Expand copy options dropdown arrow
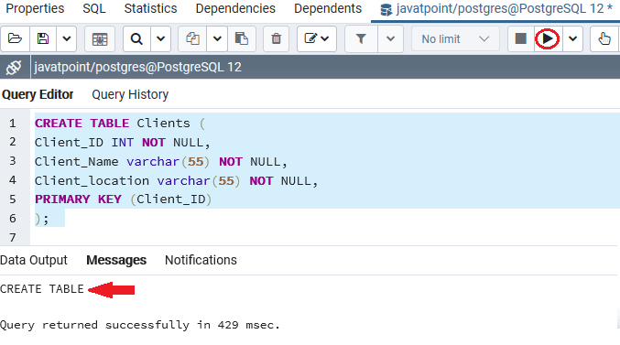 click(217, 38)
